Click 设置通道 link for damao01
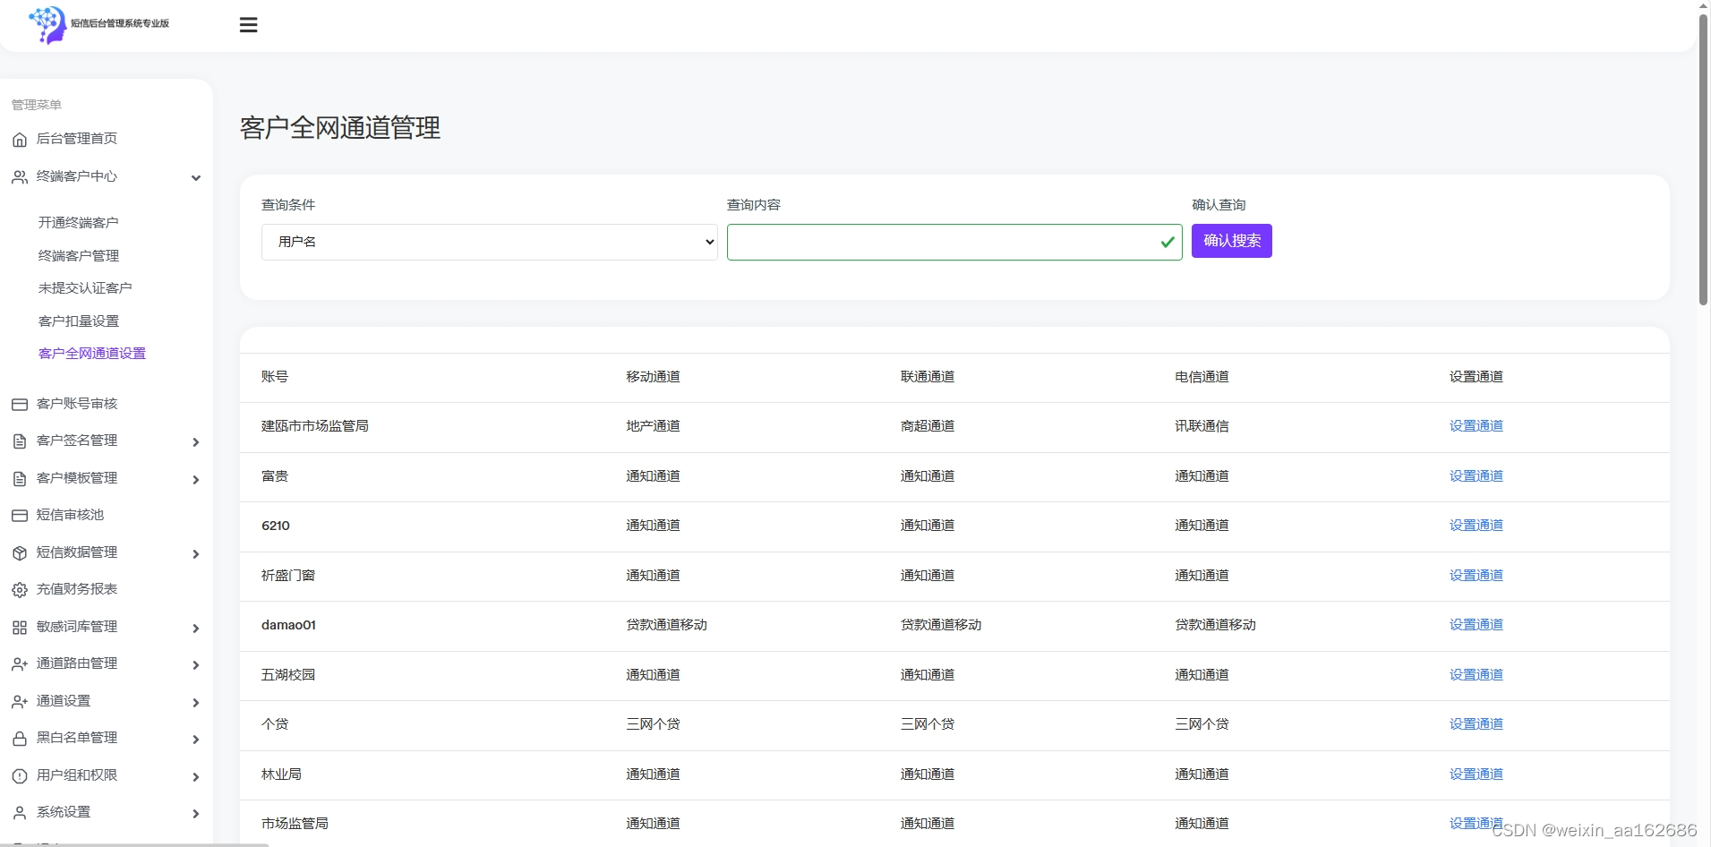Screen dimensions: 1711x847 (x=1476, y=625)
